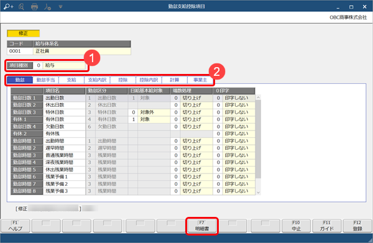Select 休出日数 item name in 勤怠日数 2 row
The image size is (373, 243).
(x=64, y=105)
